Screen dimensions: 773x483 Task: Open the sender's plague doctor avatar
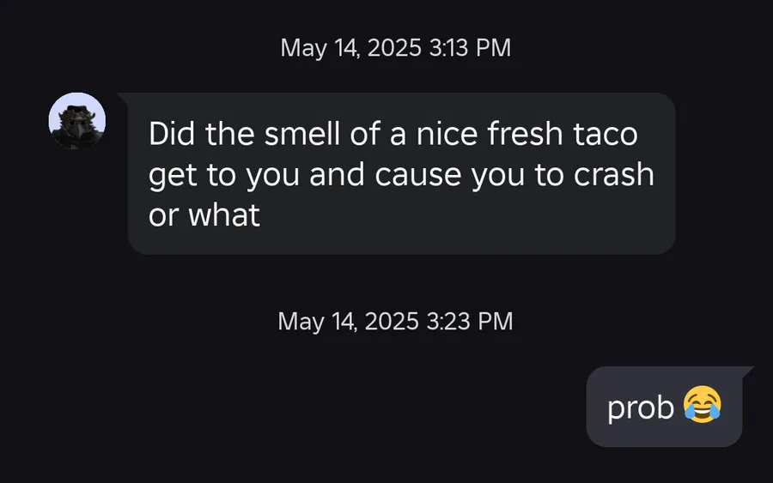coord(77,121)
